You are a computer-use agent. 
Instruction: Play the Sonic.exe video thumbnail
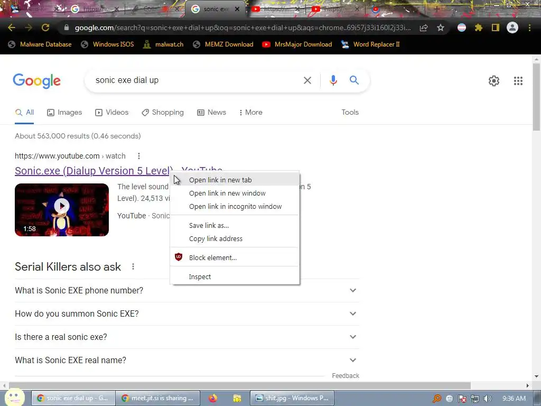(x=62, y=210)
